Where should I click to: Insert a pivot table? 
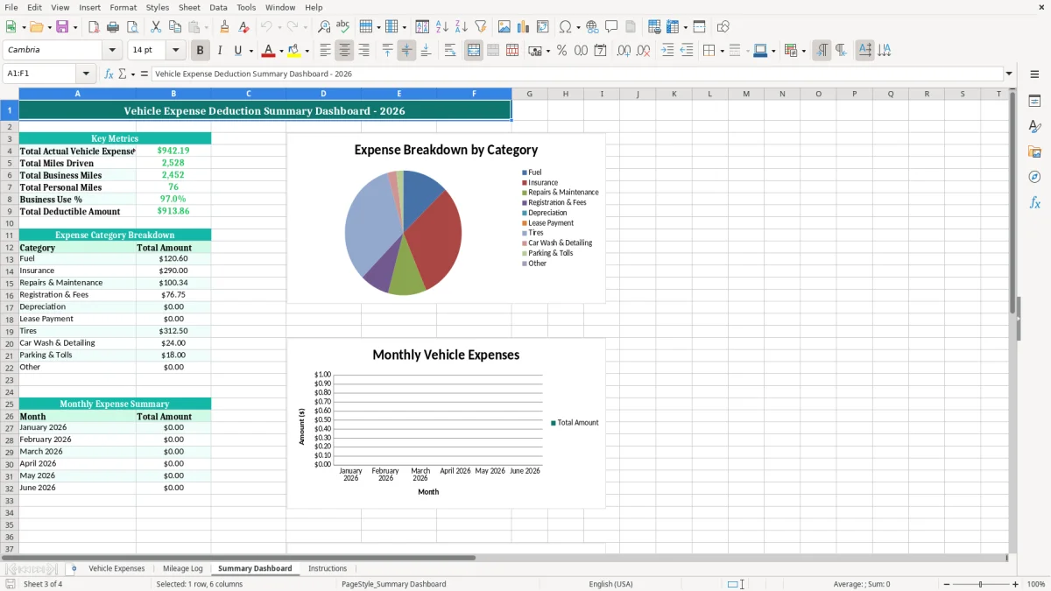tap(543, 27)
